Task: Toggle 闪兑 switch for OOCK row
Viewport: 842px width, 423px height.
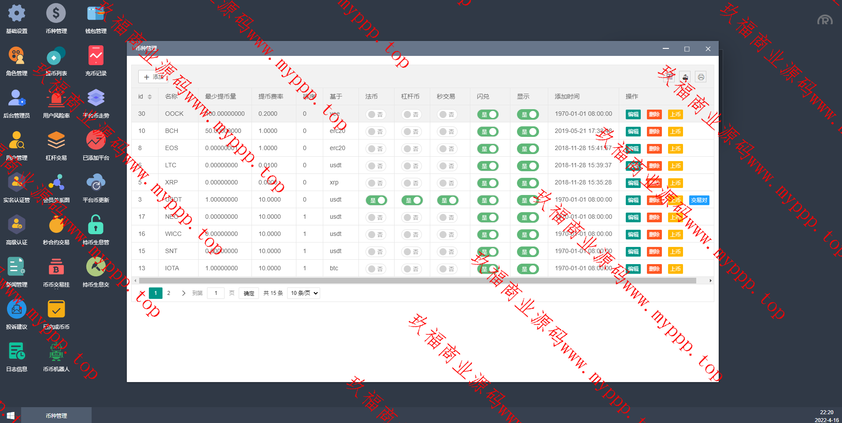Action: [x=487, y=114]
